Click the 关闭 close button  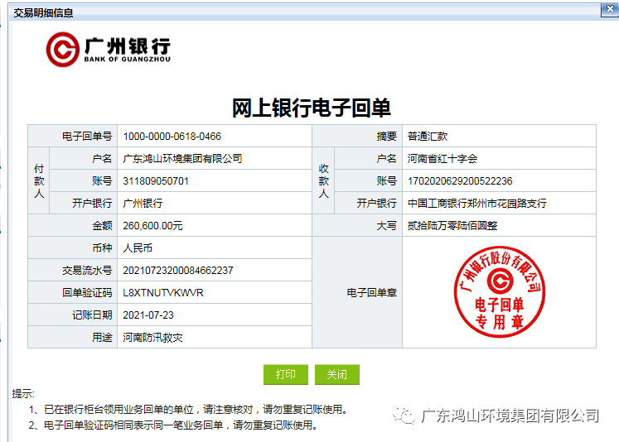[336, 374]
